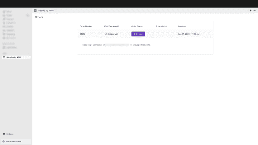The width and height of the screenshot is (258, 145).
Task: Click the Order Status column header
Action: 137,26
